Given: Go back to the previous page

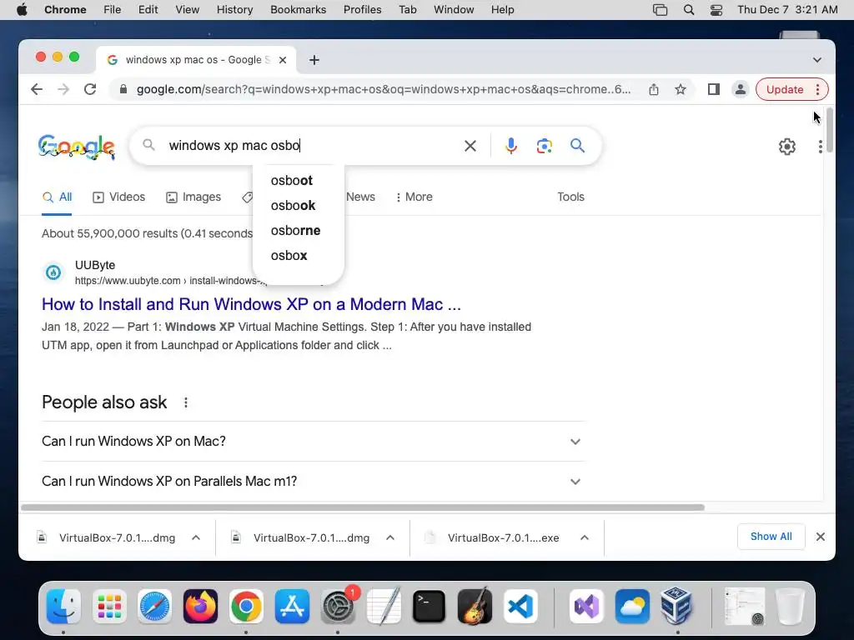Looking at the screenshot, I should (x=37, y=89).
